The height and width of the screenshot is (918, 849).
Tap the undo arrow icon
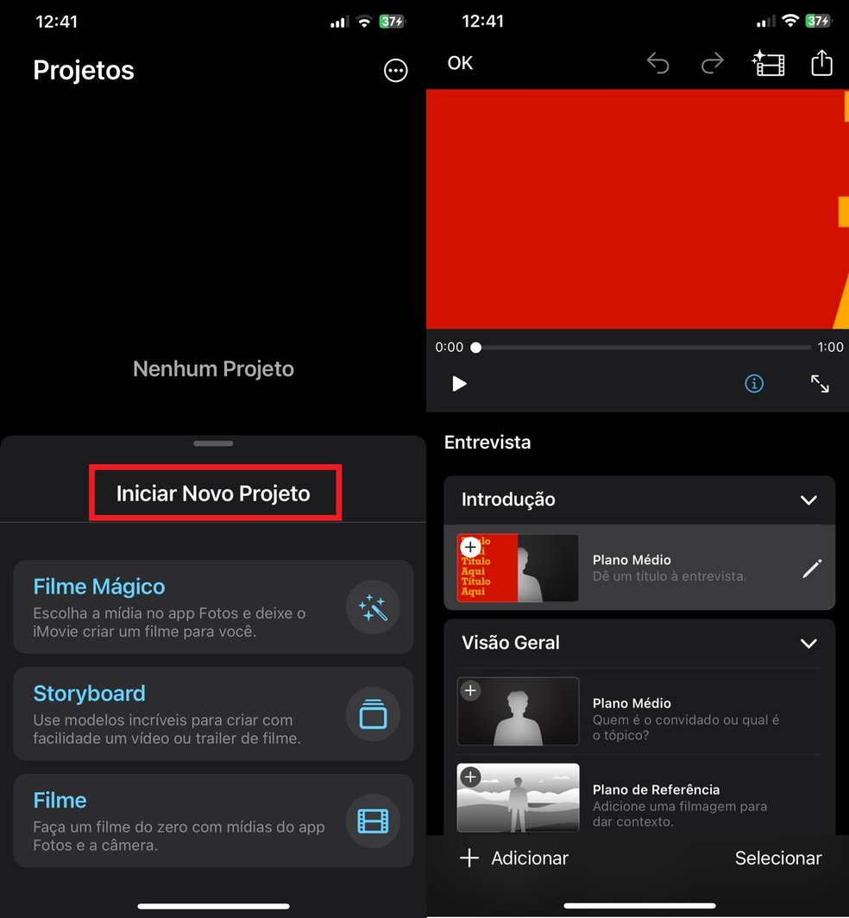(658, 63)
